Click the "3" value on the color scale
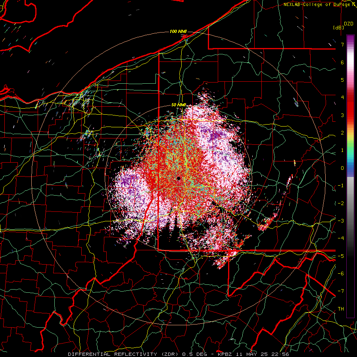Screen dimensions: 357x357 pos(342,115)
